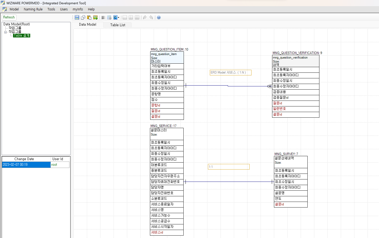Click red 서비스id key in MNG_SERVICE
The image size is (379, 238).
(x=167, y=232)
